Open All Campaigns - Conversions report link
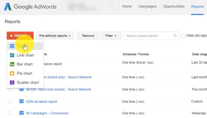 [x=47, y=113]
